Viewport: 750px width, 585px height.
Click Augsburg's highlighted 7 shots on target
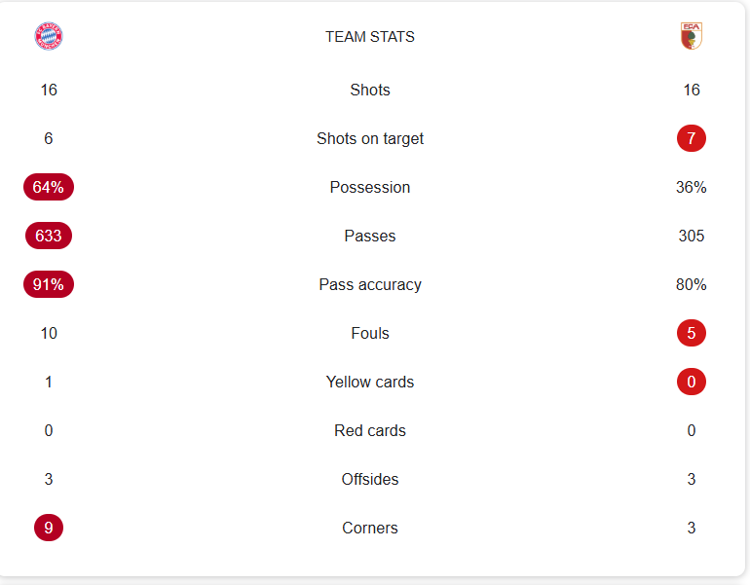[692, 138]
